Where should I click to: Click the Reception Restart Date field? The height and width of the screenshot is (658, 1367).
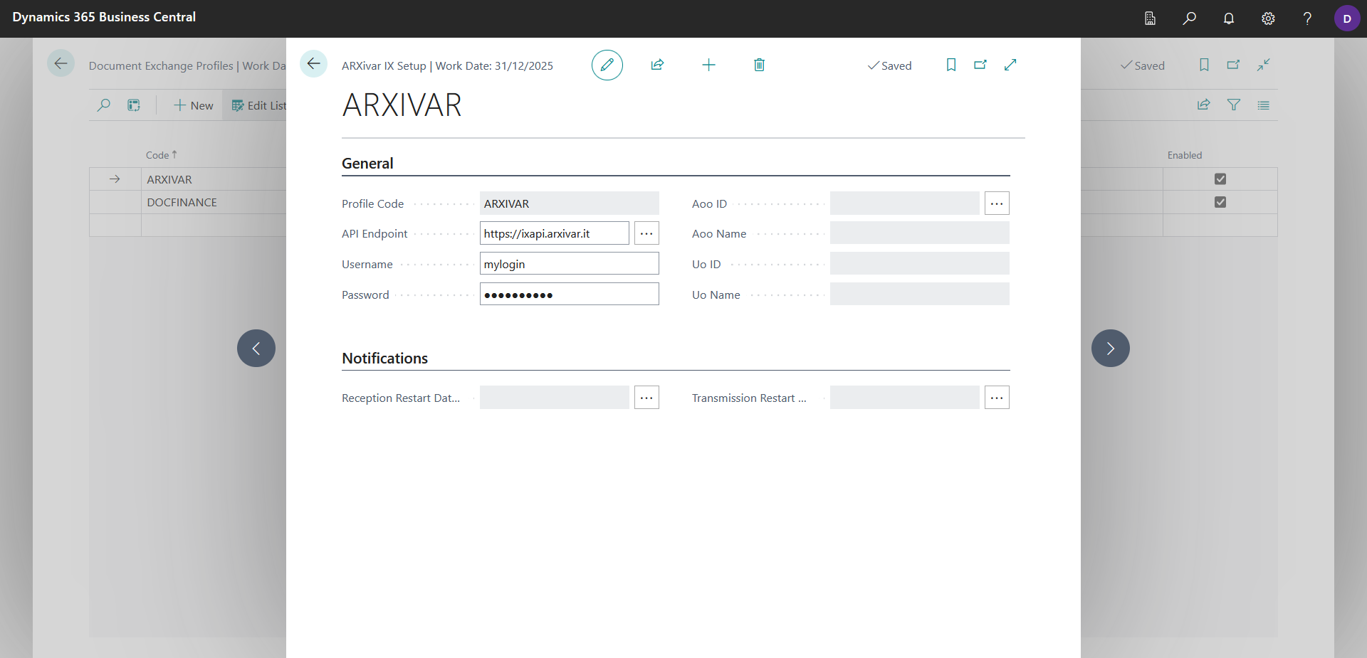pyautogui.click(x=555, y=398)
